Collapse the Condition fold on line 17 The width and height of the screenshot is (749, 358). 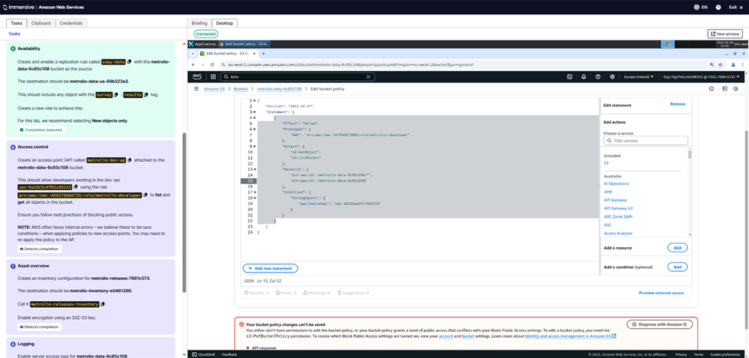coord(255,192)
